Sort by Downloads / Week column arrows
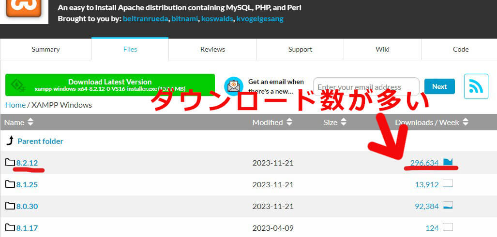This screenshot has width=497, height=237. click(x=466, y=122)
